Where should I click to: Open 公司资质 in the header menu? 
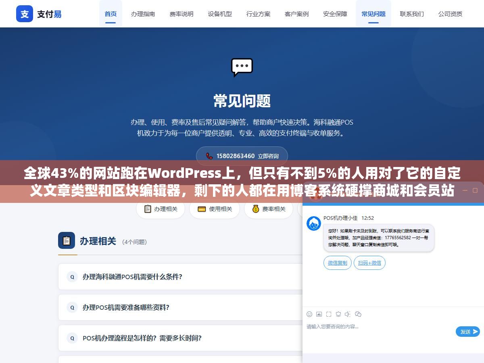451,14
